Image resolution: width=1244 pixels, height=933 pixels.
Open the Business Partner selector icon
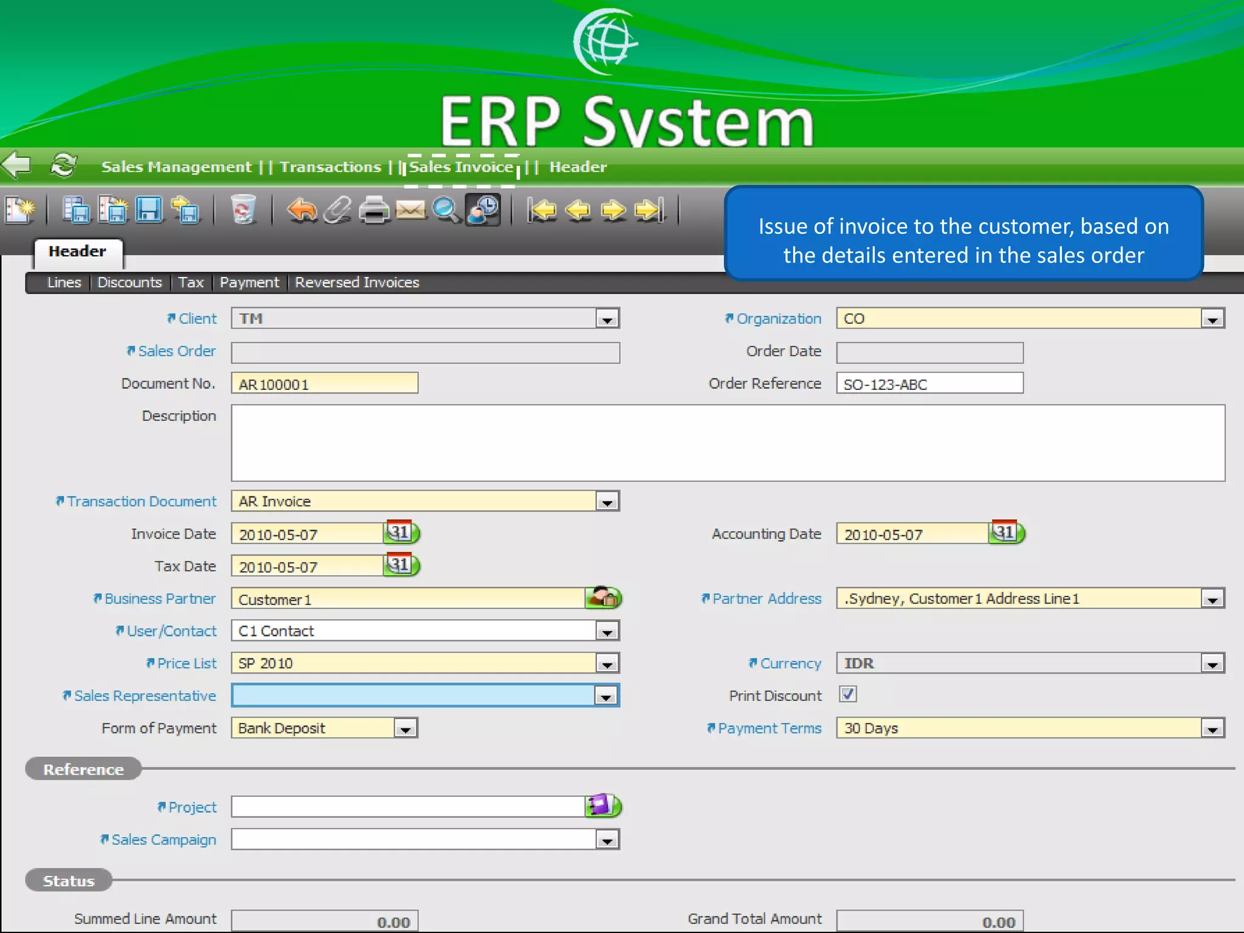click(x=604, y=598)
